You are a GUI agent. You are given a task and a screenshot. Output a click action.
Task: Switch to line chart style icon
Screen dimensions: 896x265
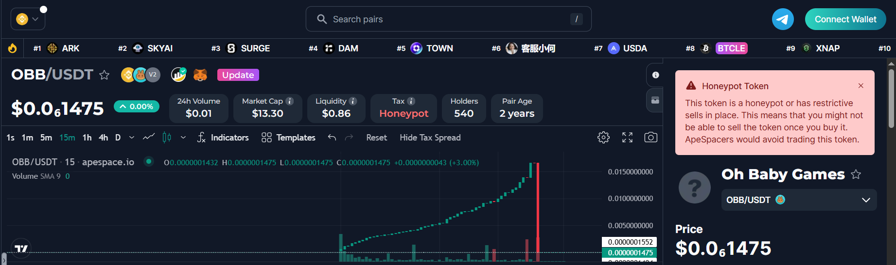(149, 137)
